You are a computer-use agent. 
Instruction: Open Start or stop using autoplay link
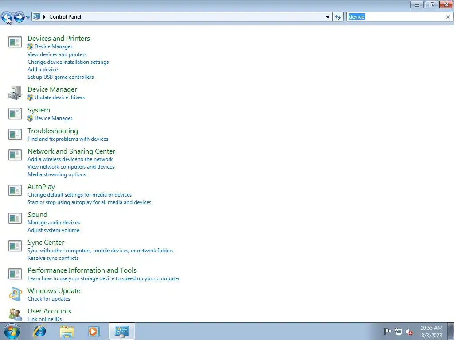tap(89, 202)
